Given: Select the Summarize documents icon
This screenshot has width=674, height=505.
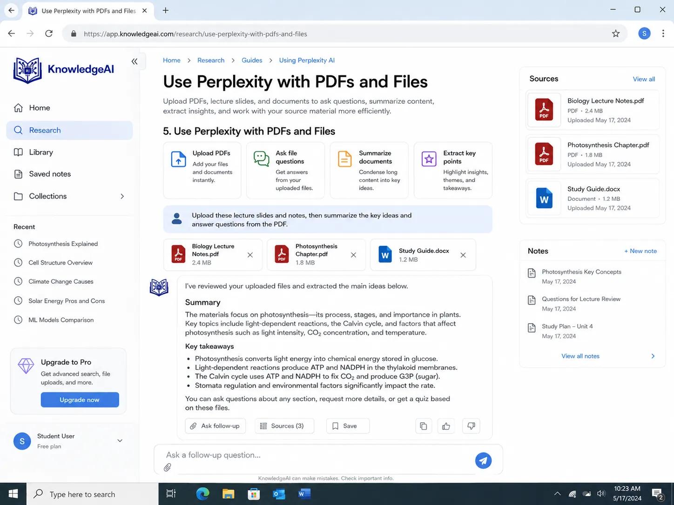Looking at the screenshot, I should click(x=345, y=159).
